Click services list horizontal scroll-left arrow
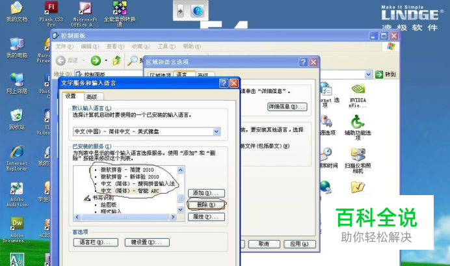Viewport: 450px width, 266px height. (x=77, y=217)
